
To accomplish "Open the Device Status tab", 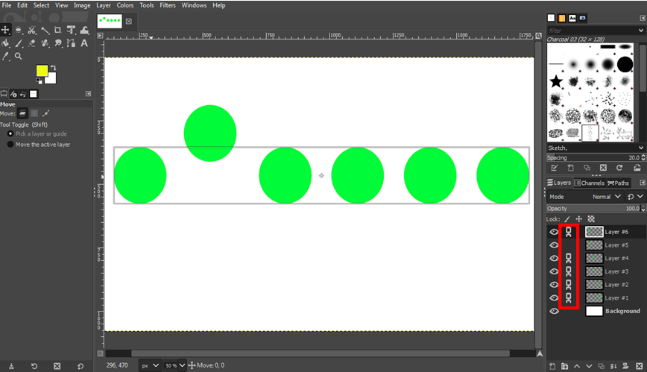I will [13, 94].
